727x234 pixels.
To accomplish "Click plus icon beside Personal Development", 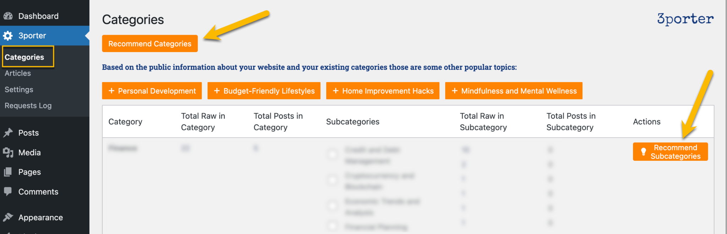I will point(111,91).
